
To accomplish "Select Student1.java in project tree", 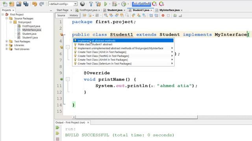I will click(30, 38).
